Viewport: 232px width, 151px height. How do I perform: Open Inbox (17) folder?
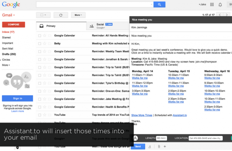click(x=8, y=32)
